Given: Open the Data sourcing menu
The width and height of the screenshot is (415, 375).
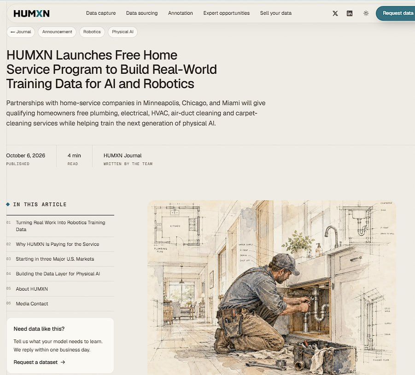Looking at the screenshot, I should point(142,13).
